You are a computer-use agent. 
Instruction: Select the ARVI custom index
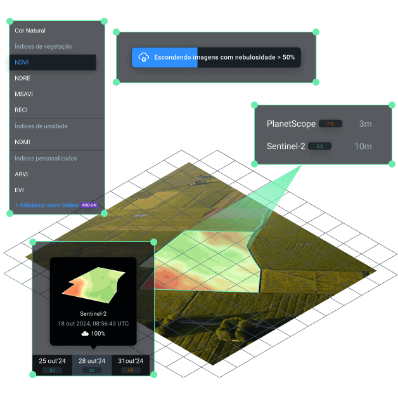21,174
